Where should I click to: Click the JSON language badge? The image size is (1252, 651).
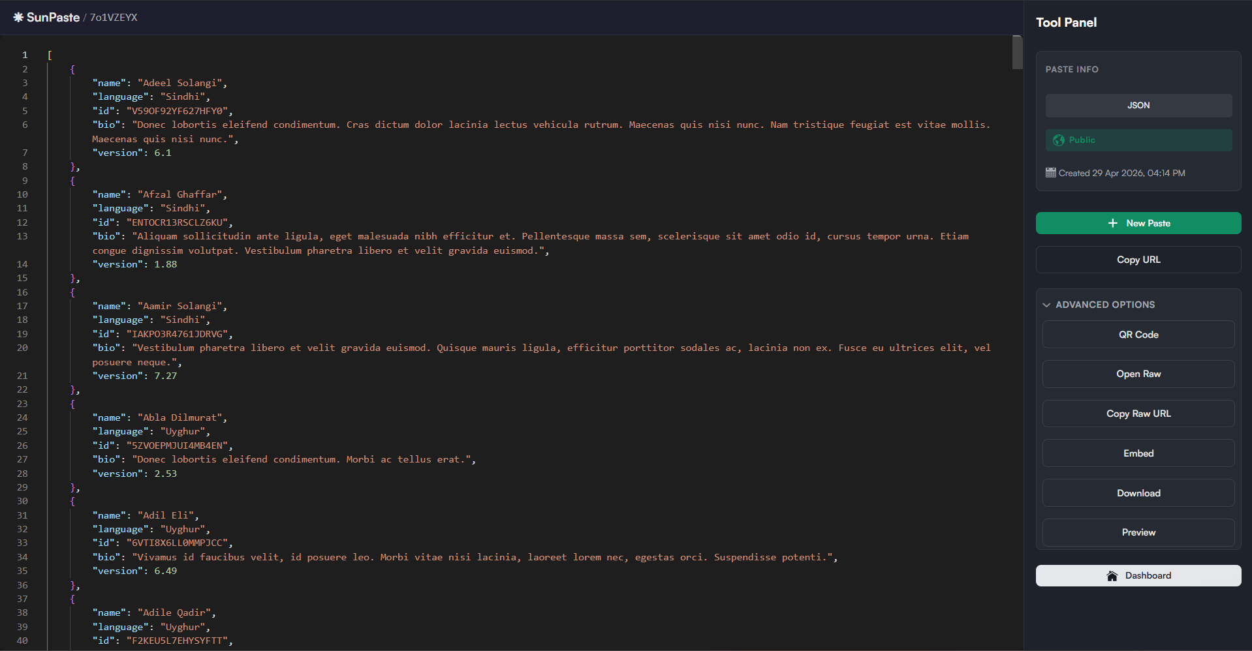[1138, 106]
